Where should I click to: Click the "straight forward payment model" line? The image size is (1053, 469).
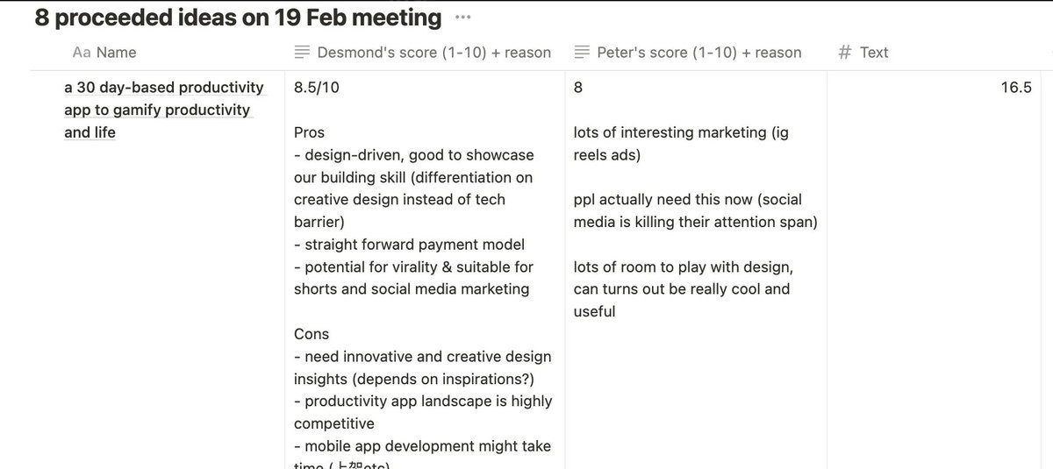click(414, 245)
